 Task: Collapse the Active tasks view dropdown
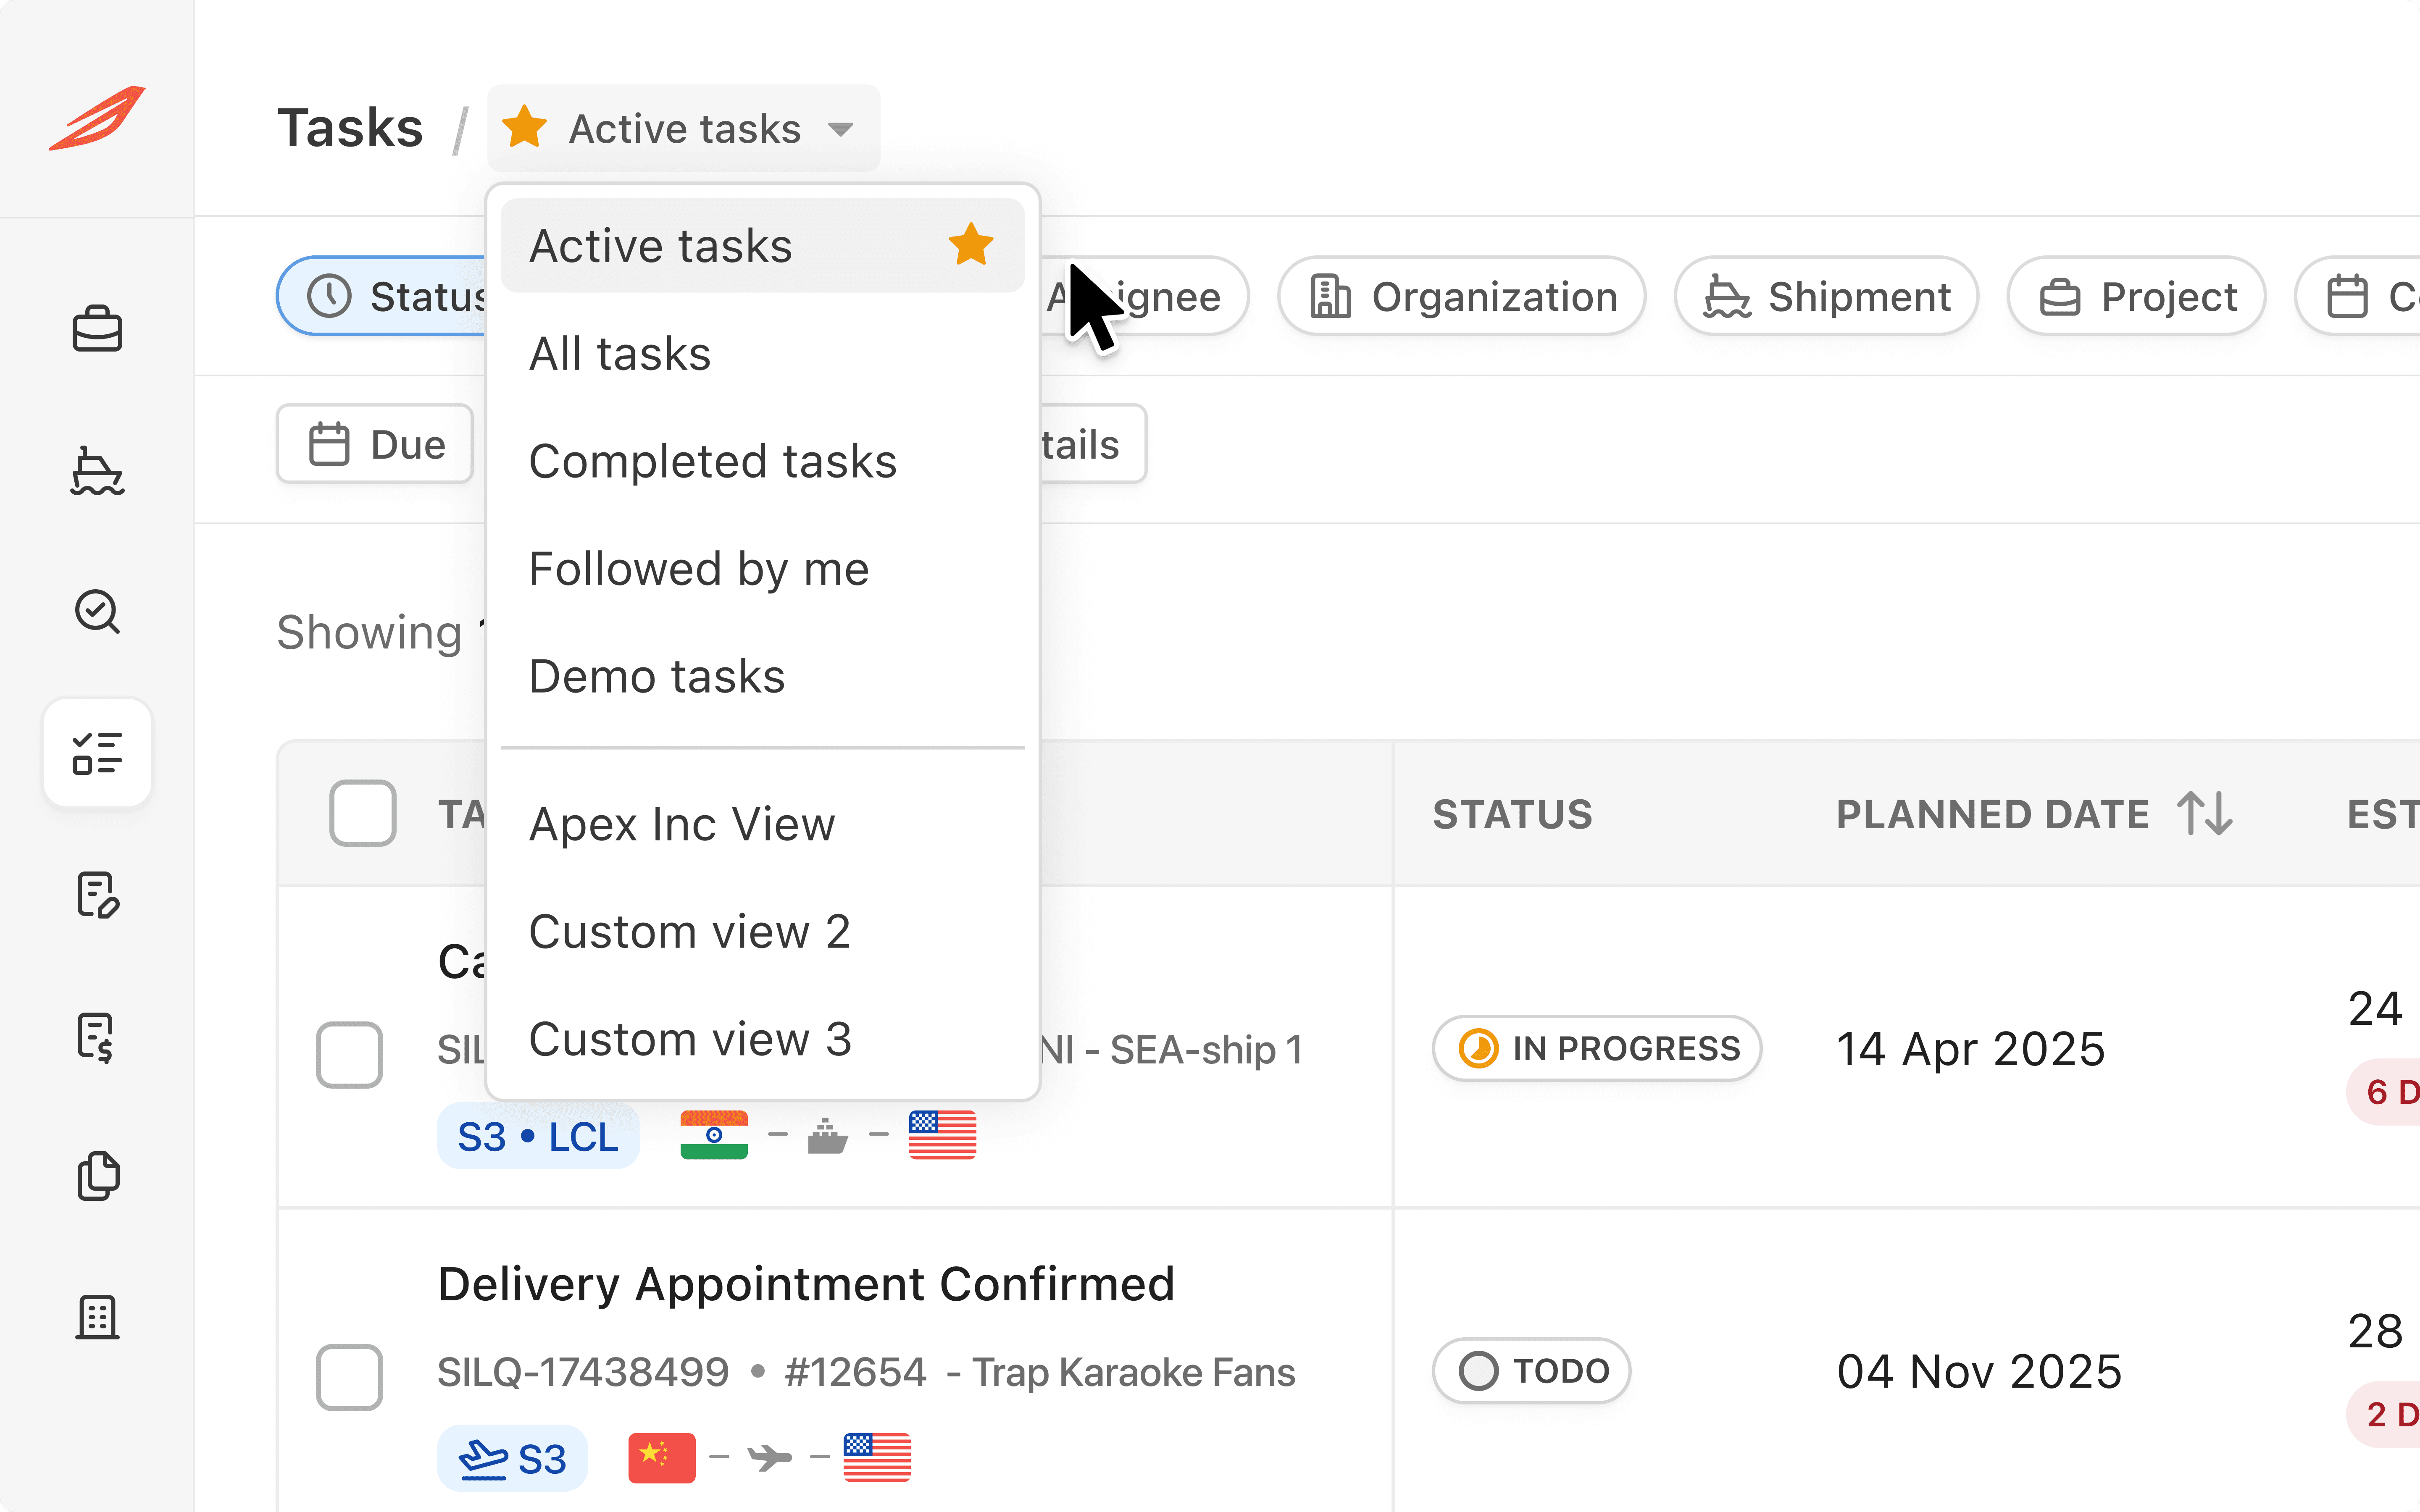tap(683, 129)
